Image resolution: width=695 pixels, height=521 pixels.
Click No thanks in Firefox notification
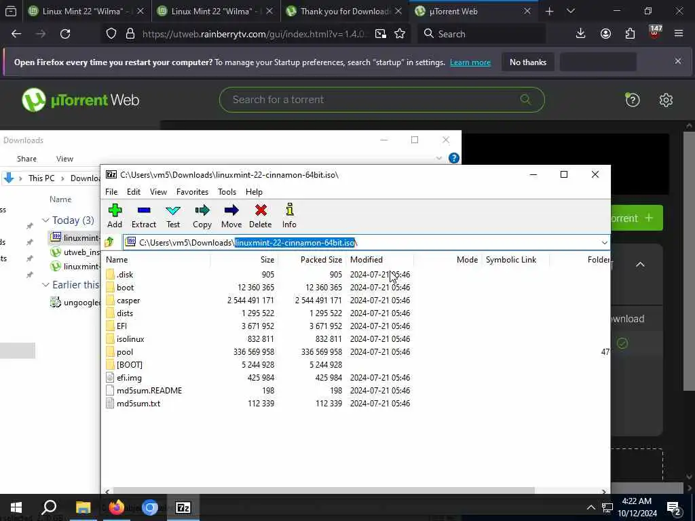click(528, 62)
